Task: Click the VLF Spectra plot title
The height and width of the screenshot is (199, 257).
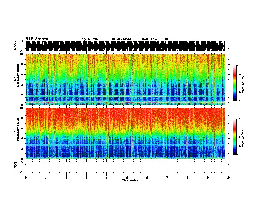Action: tap(37, 39)
